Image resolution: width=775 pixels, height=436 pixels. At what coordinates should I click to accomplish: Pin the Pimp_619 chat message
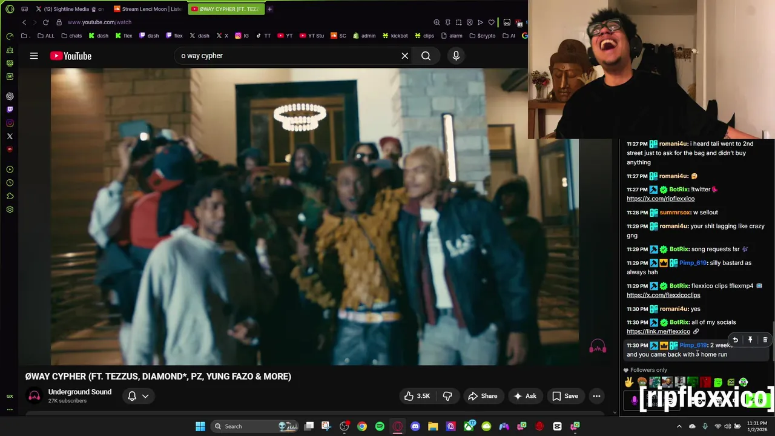[x=750, y=340]
